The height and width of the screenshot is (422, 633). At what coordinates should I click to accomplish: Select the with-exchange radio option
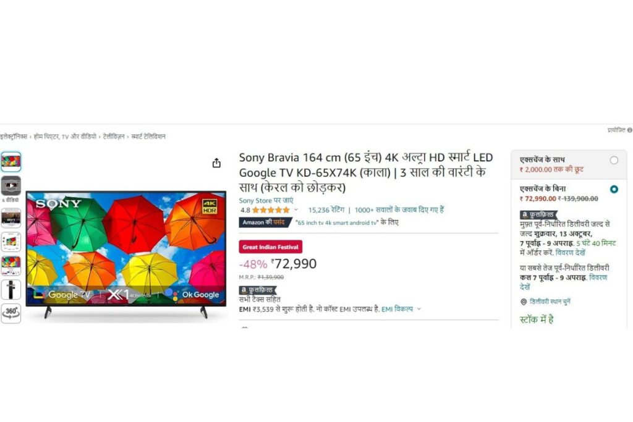click(614, 160)
